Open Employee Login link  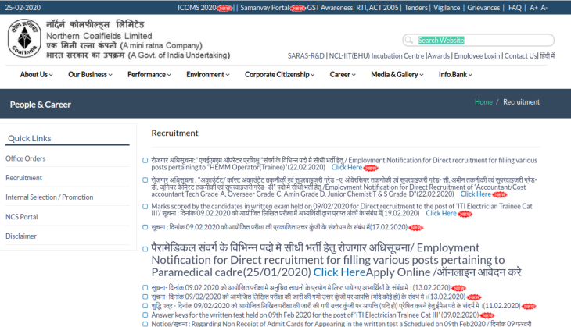pyautogui.click(x=477, y=56)
